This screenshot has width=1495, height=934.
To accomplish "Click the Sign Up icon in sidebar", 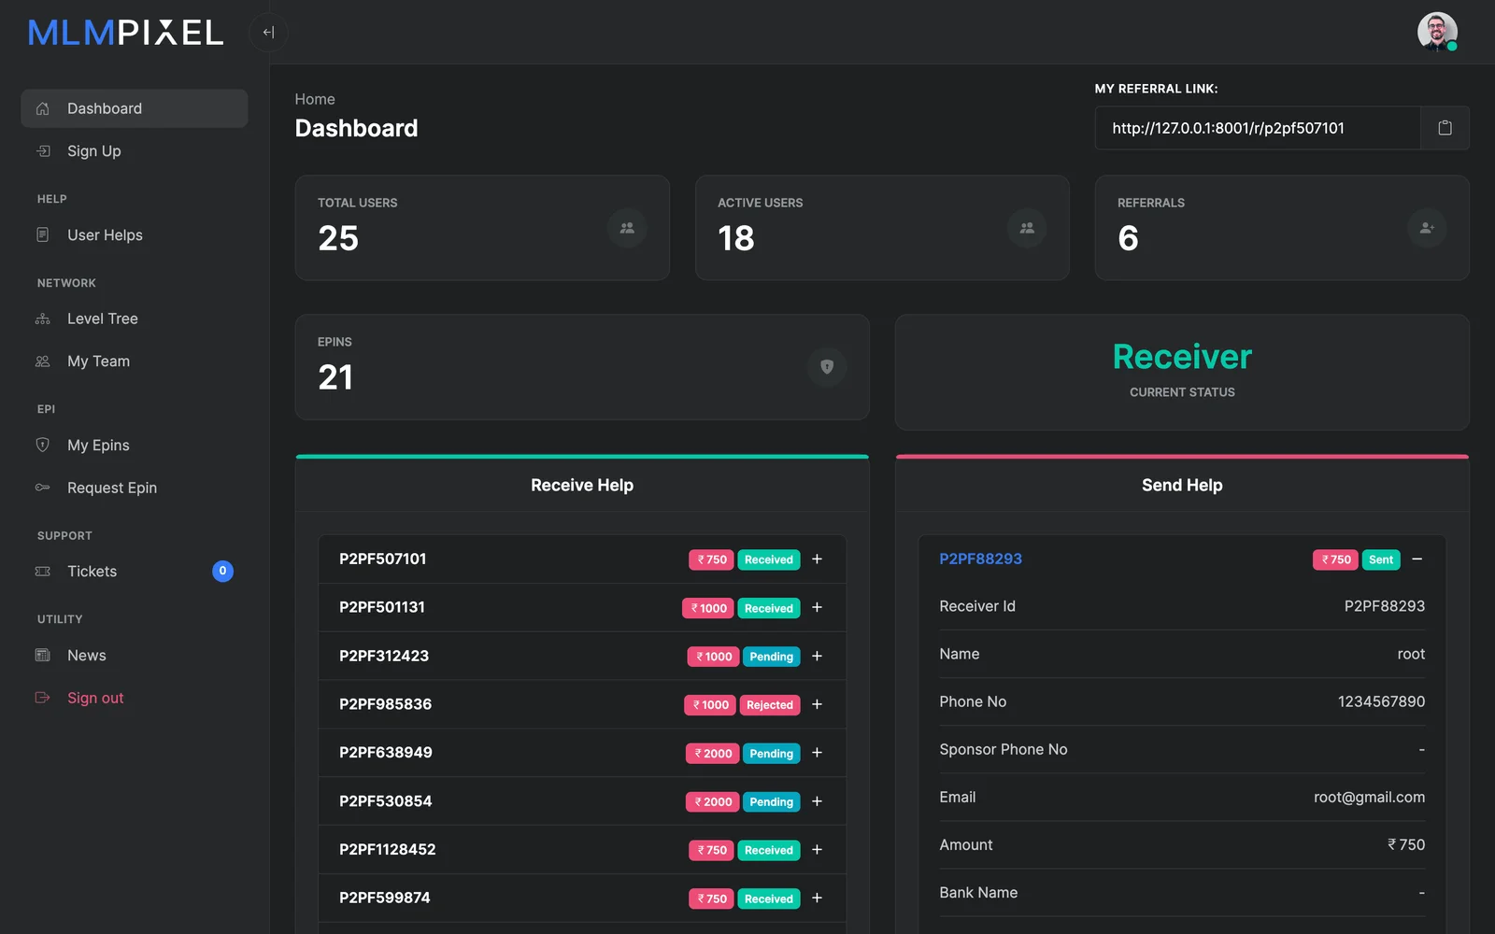I will click(42, 151).
